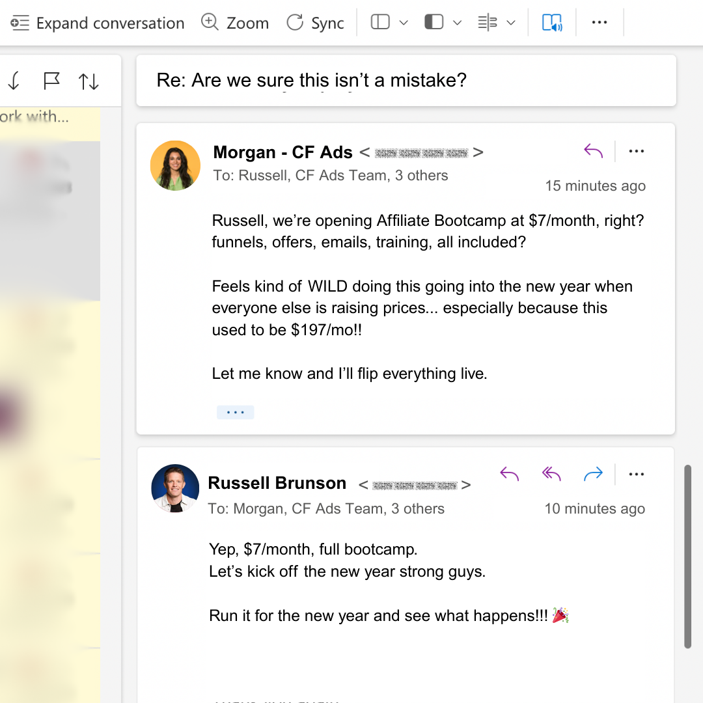Click the message density icon
The height and width of the screenshot is (703, 703).
point(488,22)
